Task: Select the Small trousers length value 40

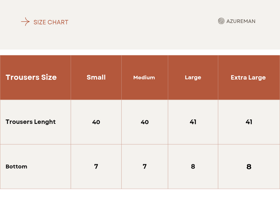Action: click(x=96, y=122)
